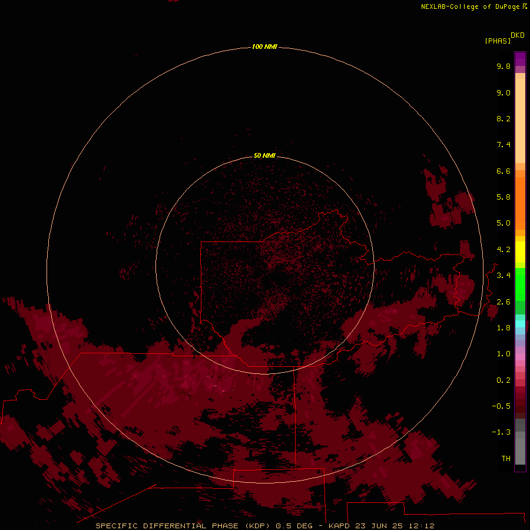Click the 5.0 value on the legend

click(503, 223)
